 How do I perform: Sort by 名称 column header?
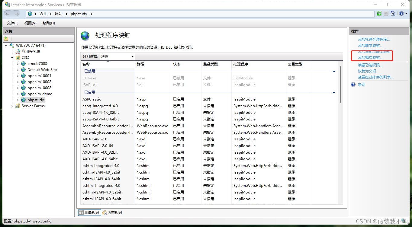coord(108,64)
